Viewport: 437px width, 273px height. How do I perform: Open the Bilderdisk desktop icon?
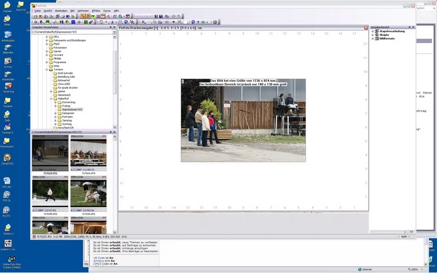(8, 48)
